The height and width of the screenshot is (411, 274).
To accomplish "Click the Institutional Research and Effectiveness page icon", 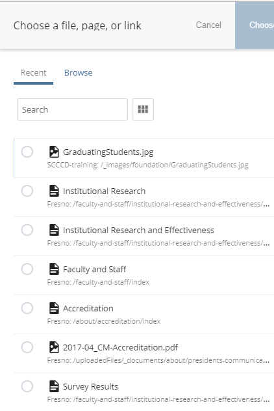I will click(54, 230).
